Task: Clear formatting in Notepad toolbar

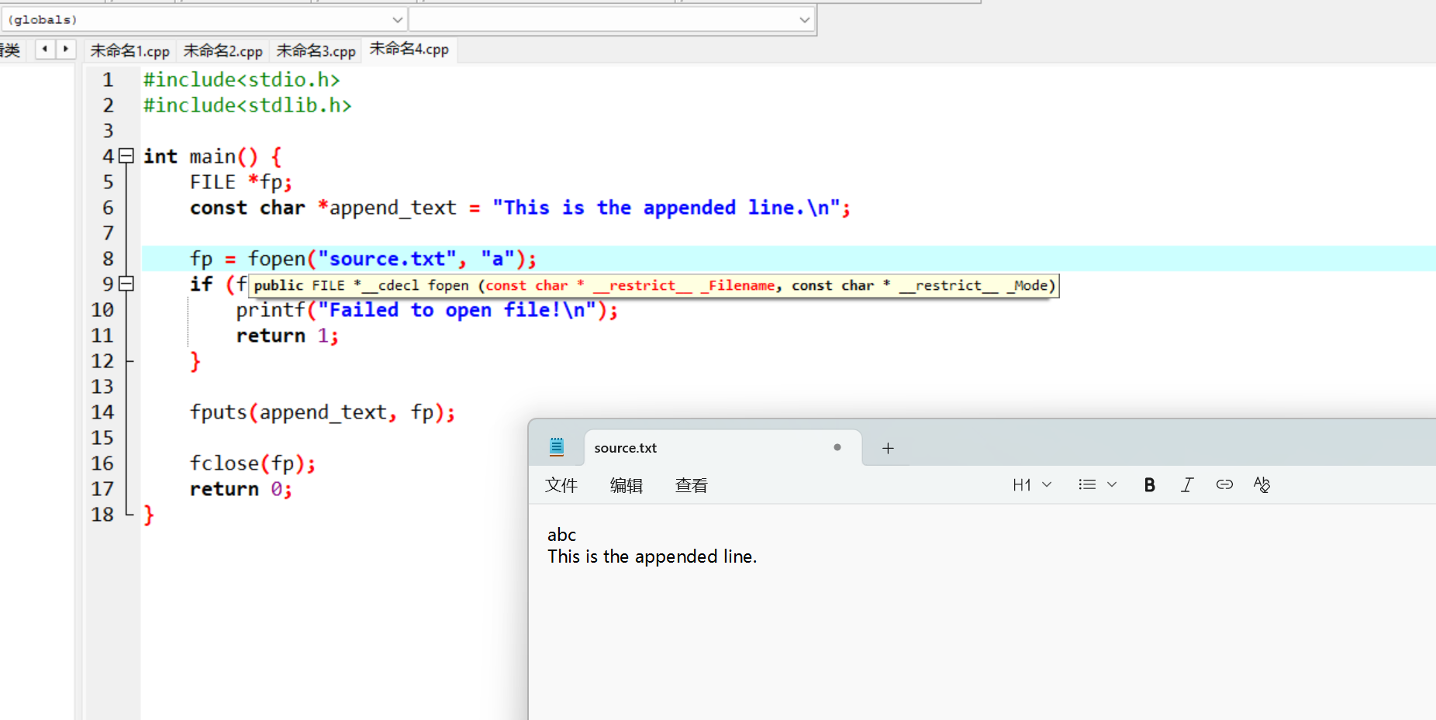Action: coord(1262,485)
